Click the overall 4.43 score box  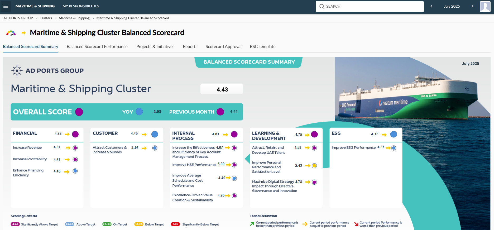point(222,89)
